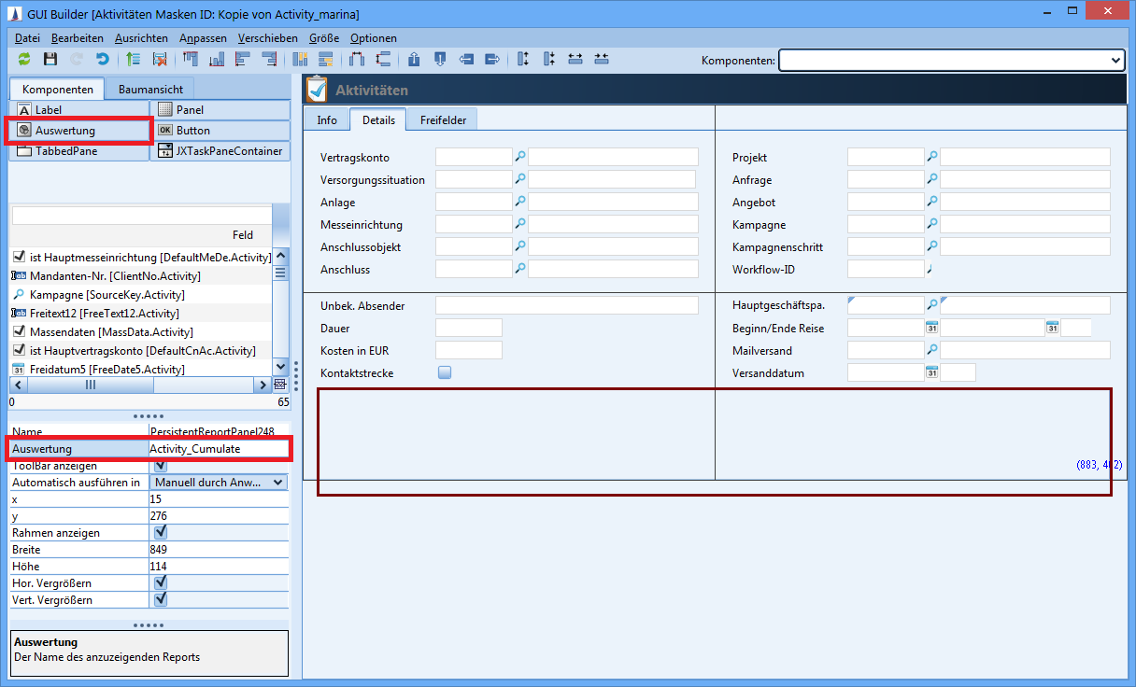Click the Breite value field
The width and height of the screenshot is (1136, 687).
click(x=218, y=550)
